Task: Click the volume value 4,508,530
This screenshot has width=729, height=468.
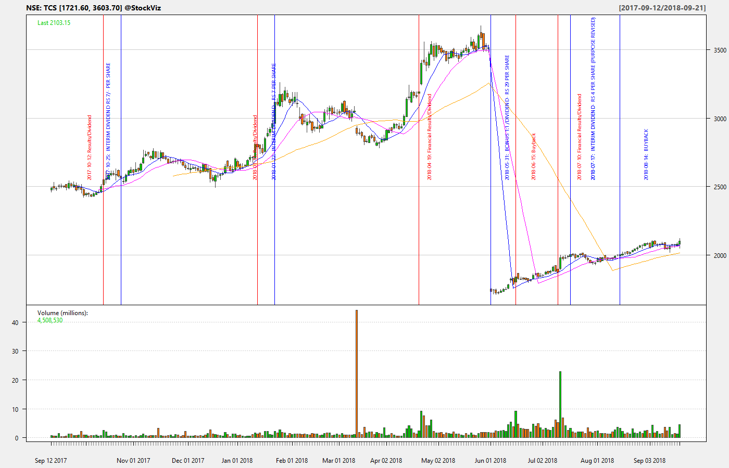Action: point(50,320)
